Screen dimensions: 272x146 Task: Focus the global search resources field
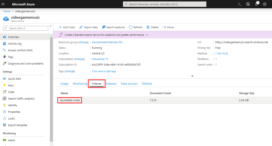165,4
